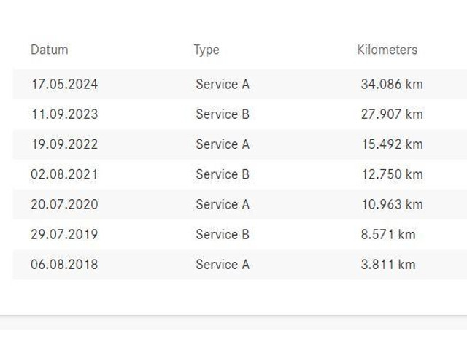Click the Type column header

207,50
